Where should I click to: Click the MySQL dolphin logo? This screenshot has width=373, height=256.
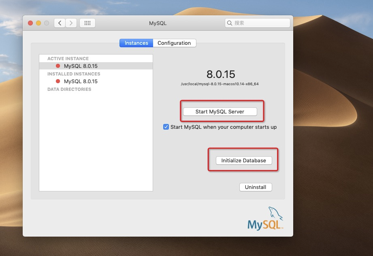pos(265,218)
